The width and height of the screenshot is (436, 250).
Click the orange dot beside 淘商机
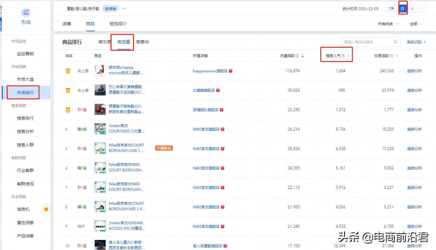coord(46,209)
